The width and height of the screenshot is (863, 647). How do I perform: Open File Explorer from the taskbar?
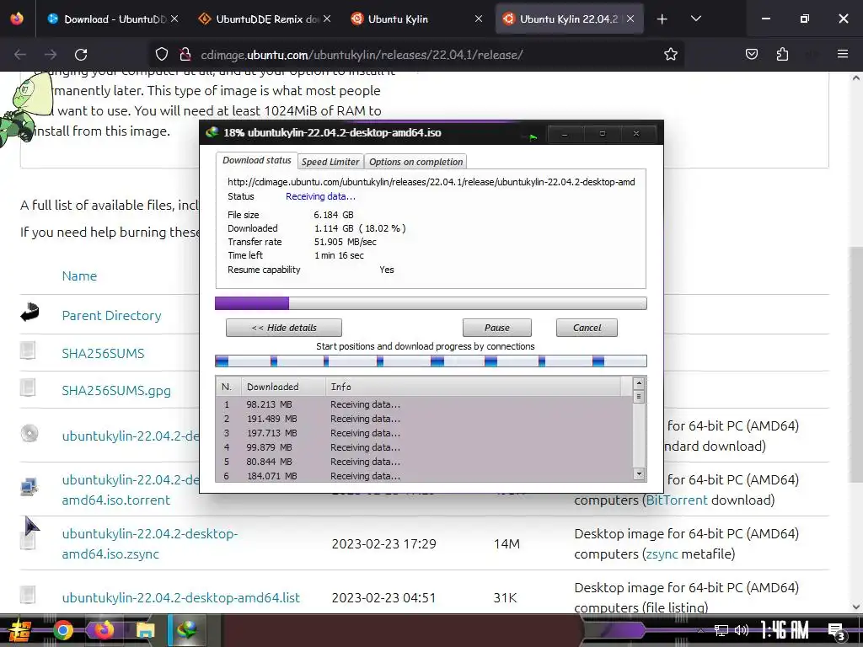coord(145,630)
